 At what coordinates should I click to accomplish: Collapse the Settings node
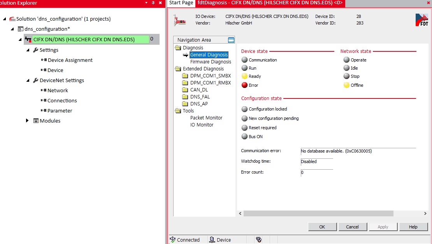(28, 50)
